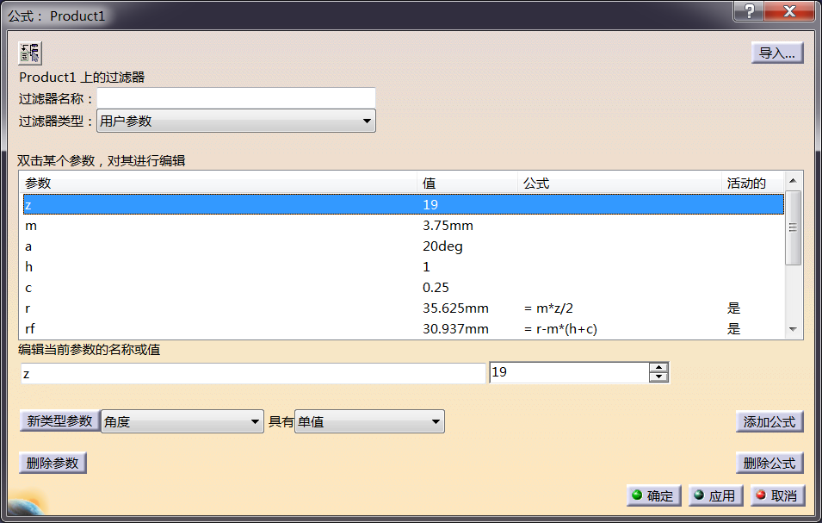Click the 是 active flag in row rf
The width and height of the screenshot is (822, 523).
733,329
